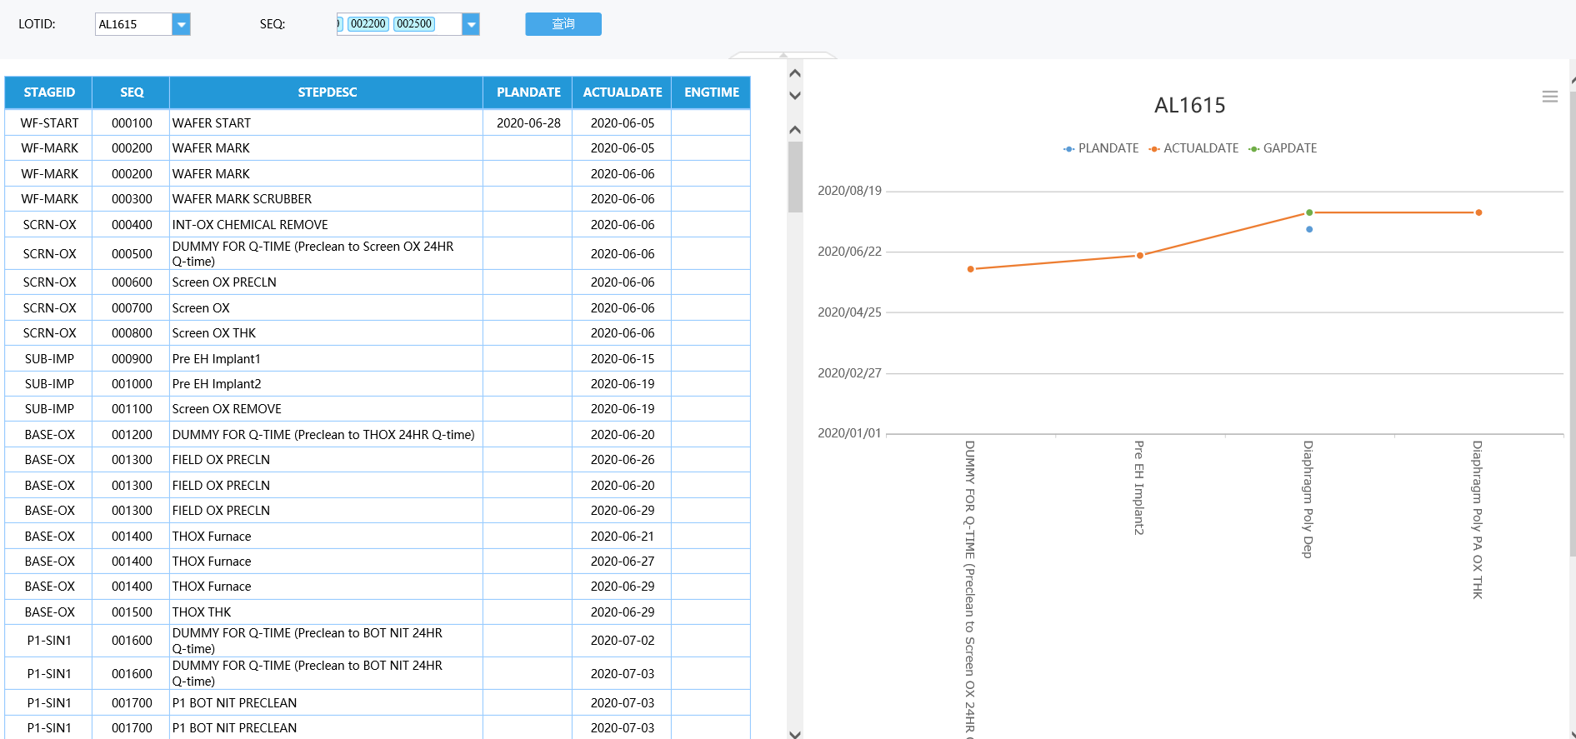
Task: Sort by SEQ column header
Action: point(132,92)
